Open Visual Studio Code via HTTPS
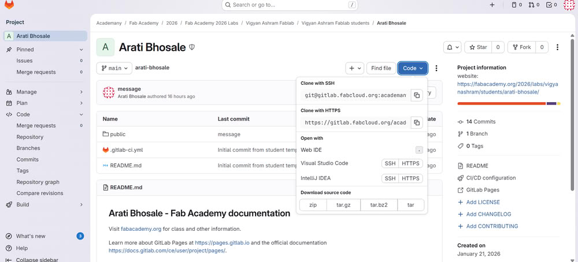Image resolution: width=578 pixels, height=262 pixels. pos(410,163)
